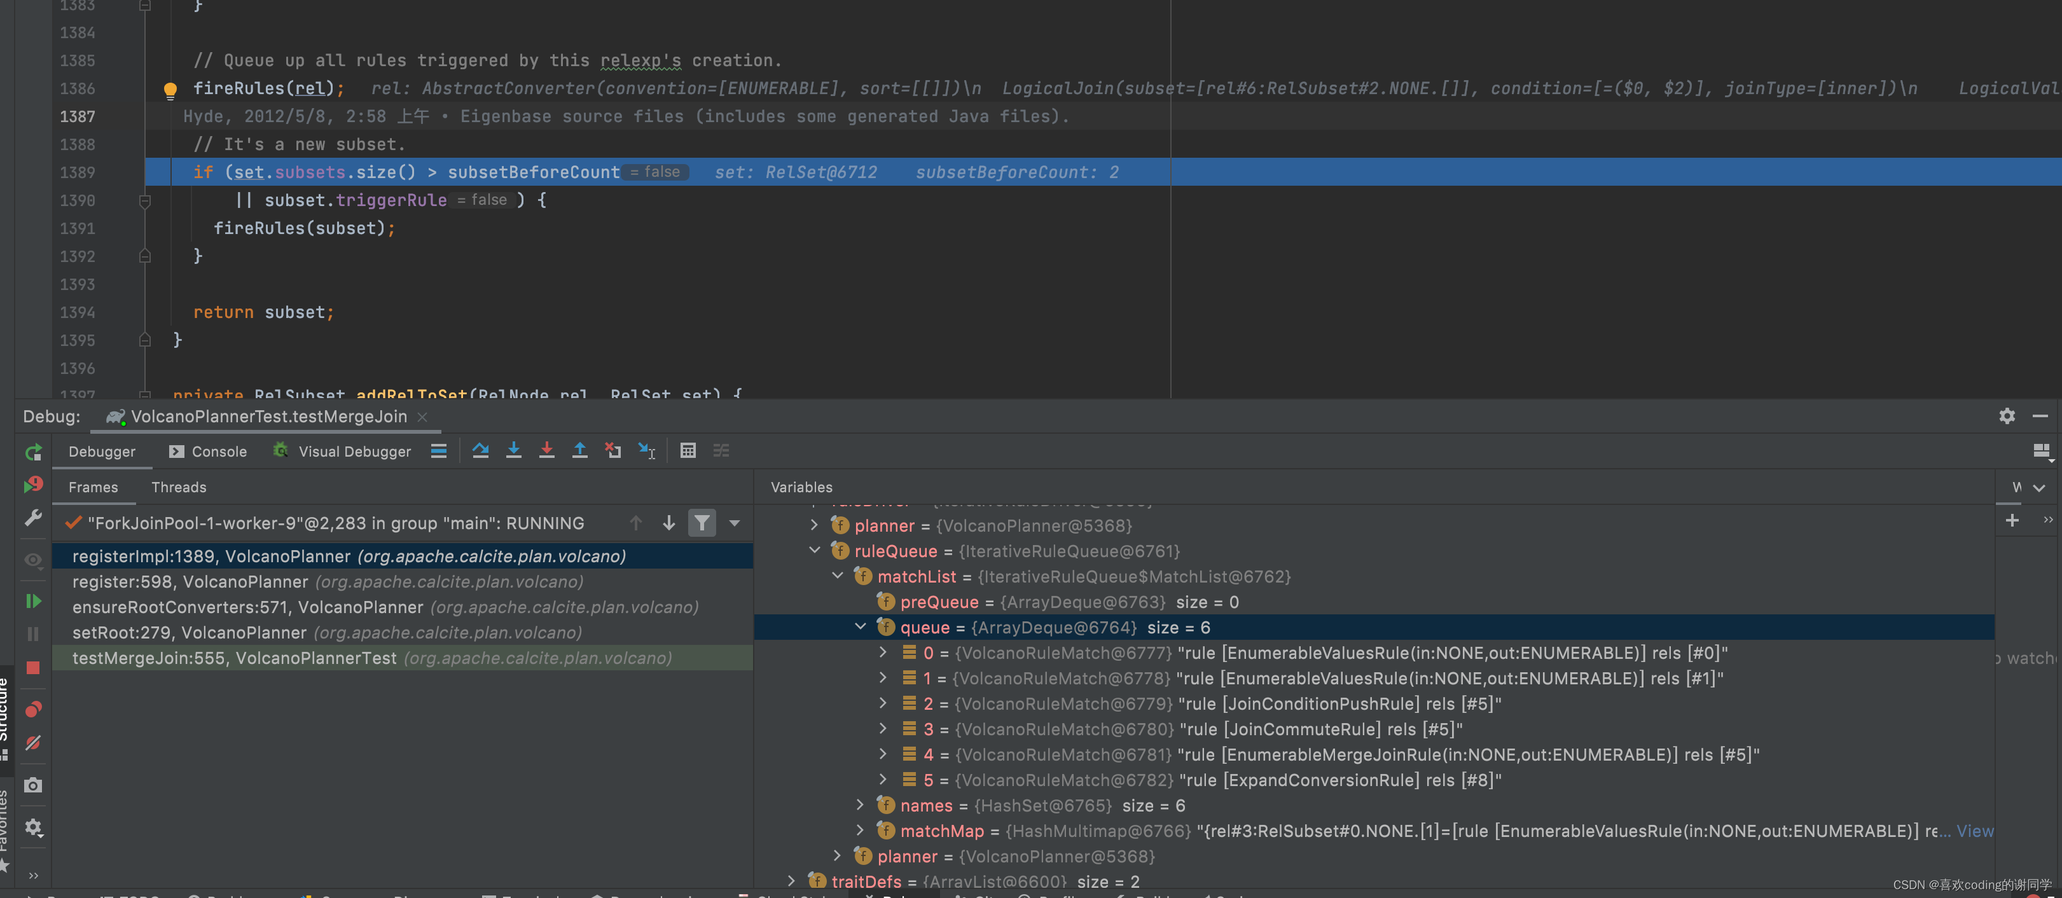Click the add watch plus button
This screenshot has width=2062, height=898.
(2012, 520)
